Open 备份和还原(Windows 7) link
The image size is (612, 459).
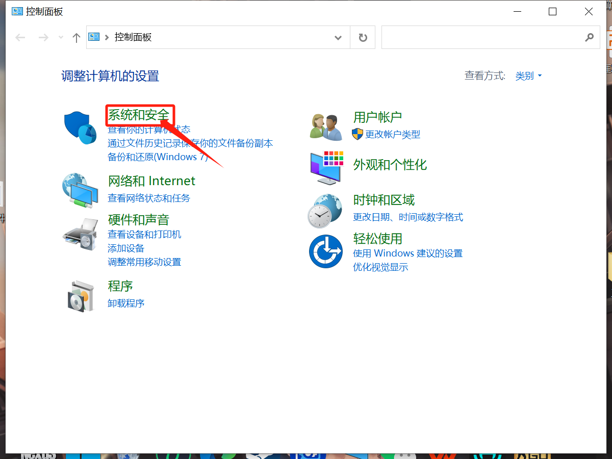158,157
